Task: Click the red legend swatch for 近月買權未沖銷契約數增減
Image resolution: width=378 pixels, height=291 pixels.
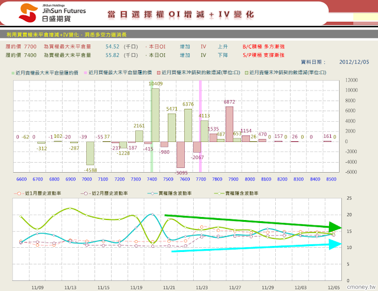Action: point(159,73)
